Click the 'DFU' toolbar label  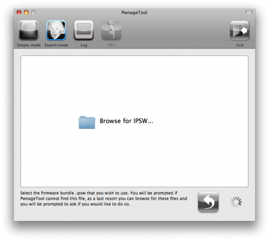click(x=111, y=45)
